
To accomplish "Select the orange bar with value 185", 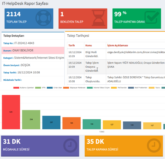I will tap(71, 123).
